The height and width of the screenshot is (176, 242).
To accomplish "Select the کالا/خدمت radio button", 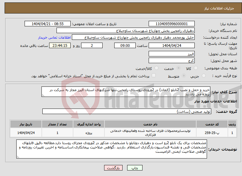I will pyautogui.click(x=156, y=68).
